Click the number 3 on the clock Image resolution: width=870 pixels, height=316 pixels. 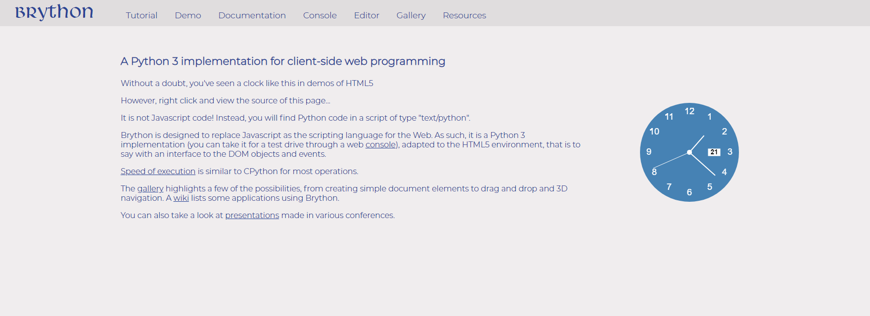coord(730,152)
